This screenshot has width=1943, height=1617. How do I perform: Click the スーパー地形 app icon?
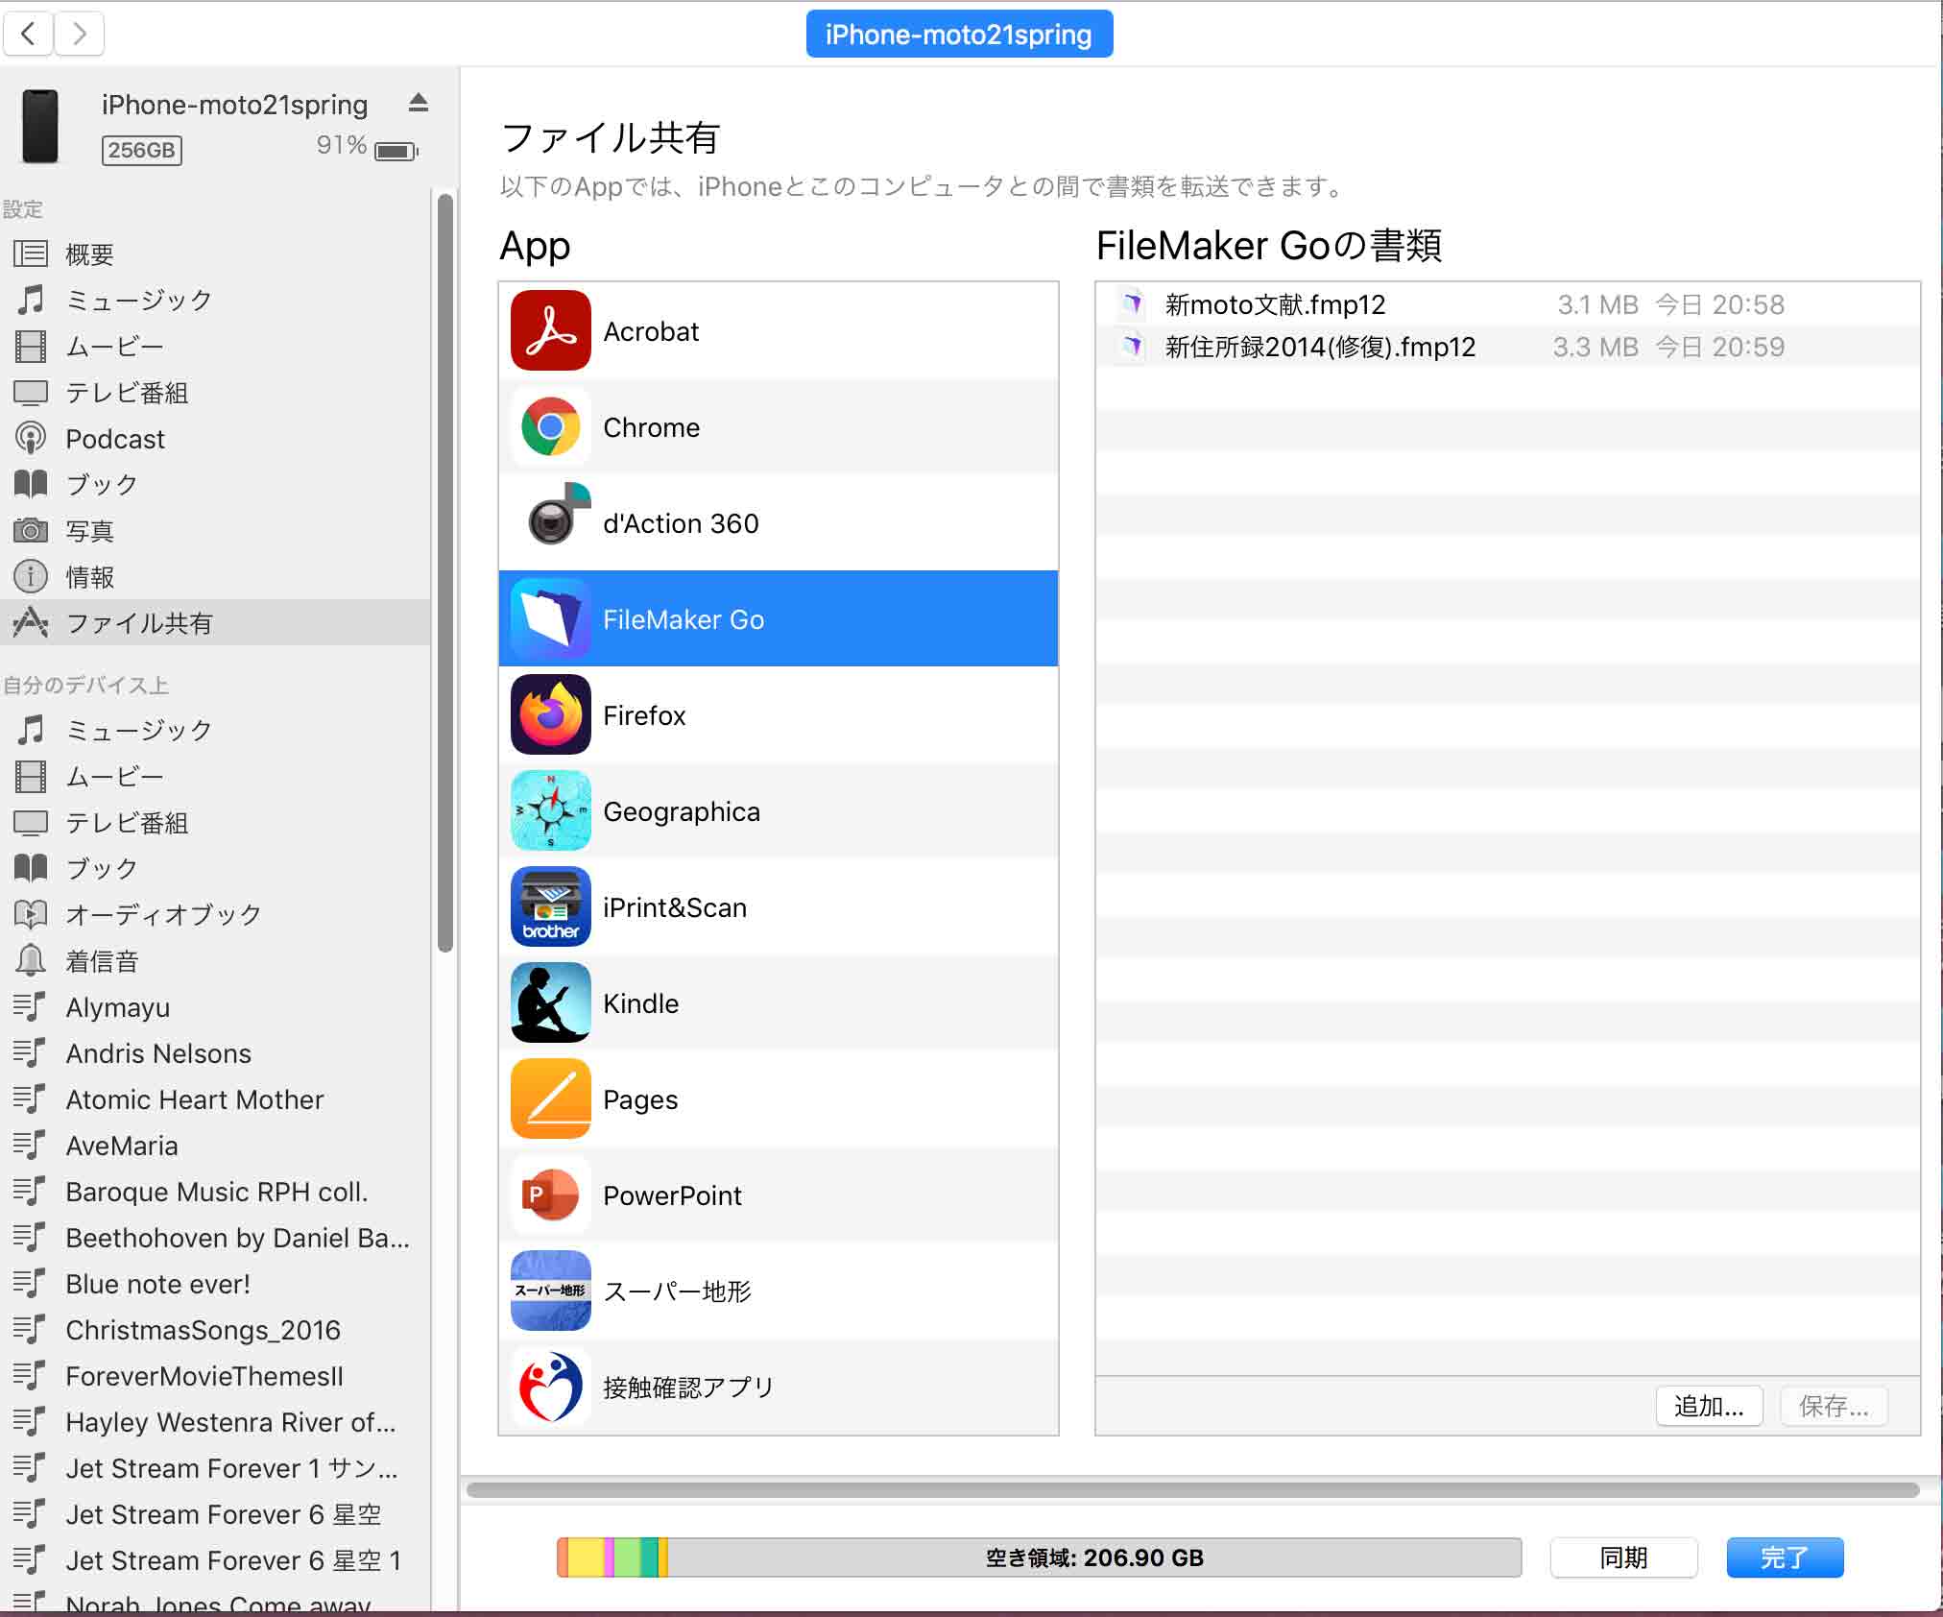(550, 1291)
